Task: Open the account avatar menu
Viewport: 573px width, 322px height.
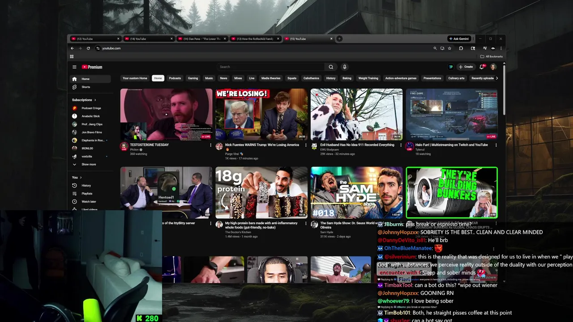Action: point(493,67)
